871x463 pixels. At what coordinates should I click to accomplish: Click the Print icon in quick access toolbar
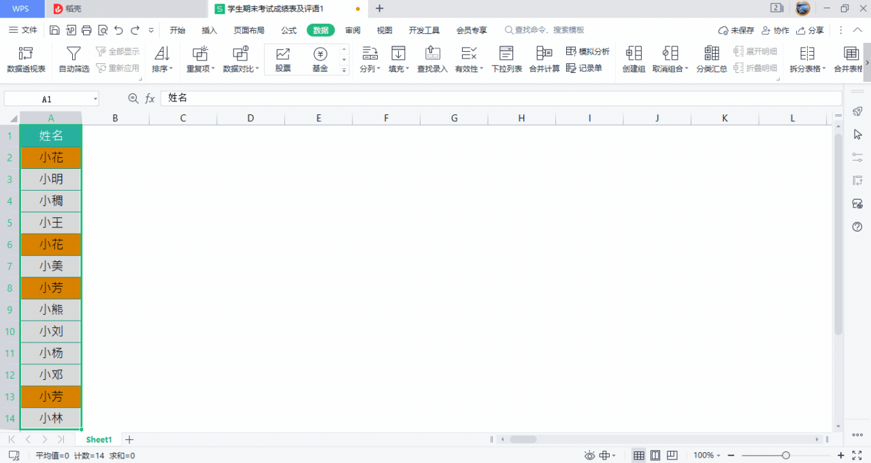(x=86, y=30)
